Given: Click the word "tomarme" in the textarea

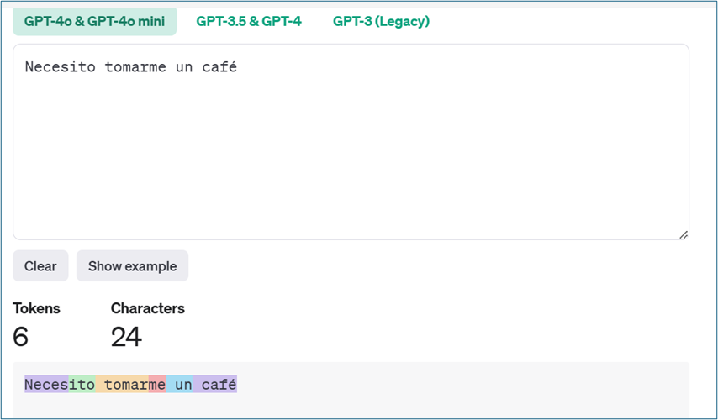Looking at the screenshot, I should (x=135, y=67).
